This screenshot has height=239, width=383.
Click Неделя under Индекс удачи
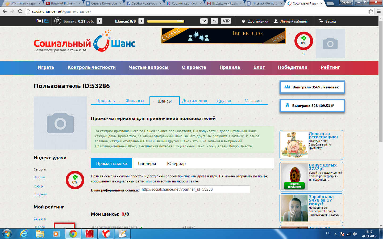click(39, 177)
